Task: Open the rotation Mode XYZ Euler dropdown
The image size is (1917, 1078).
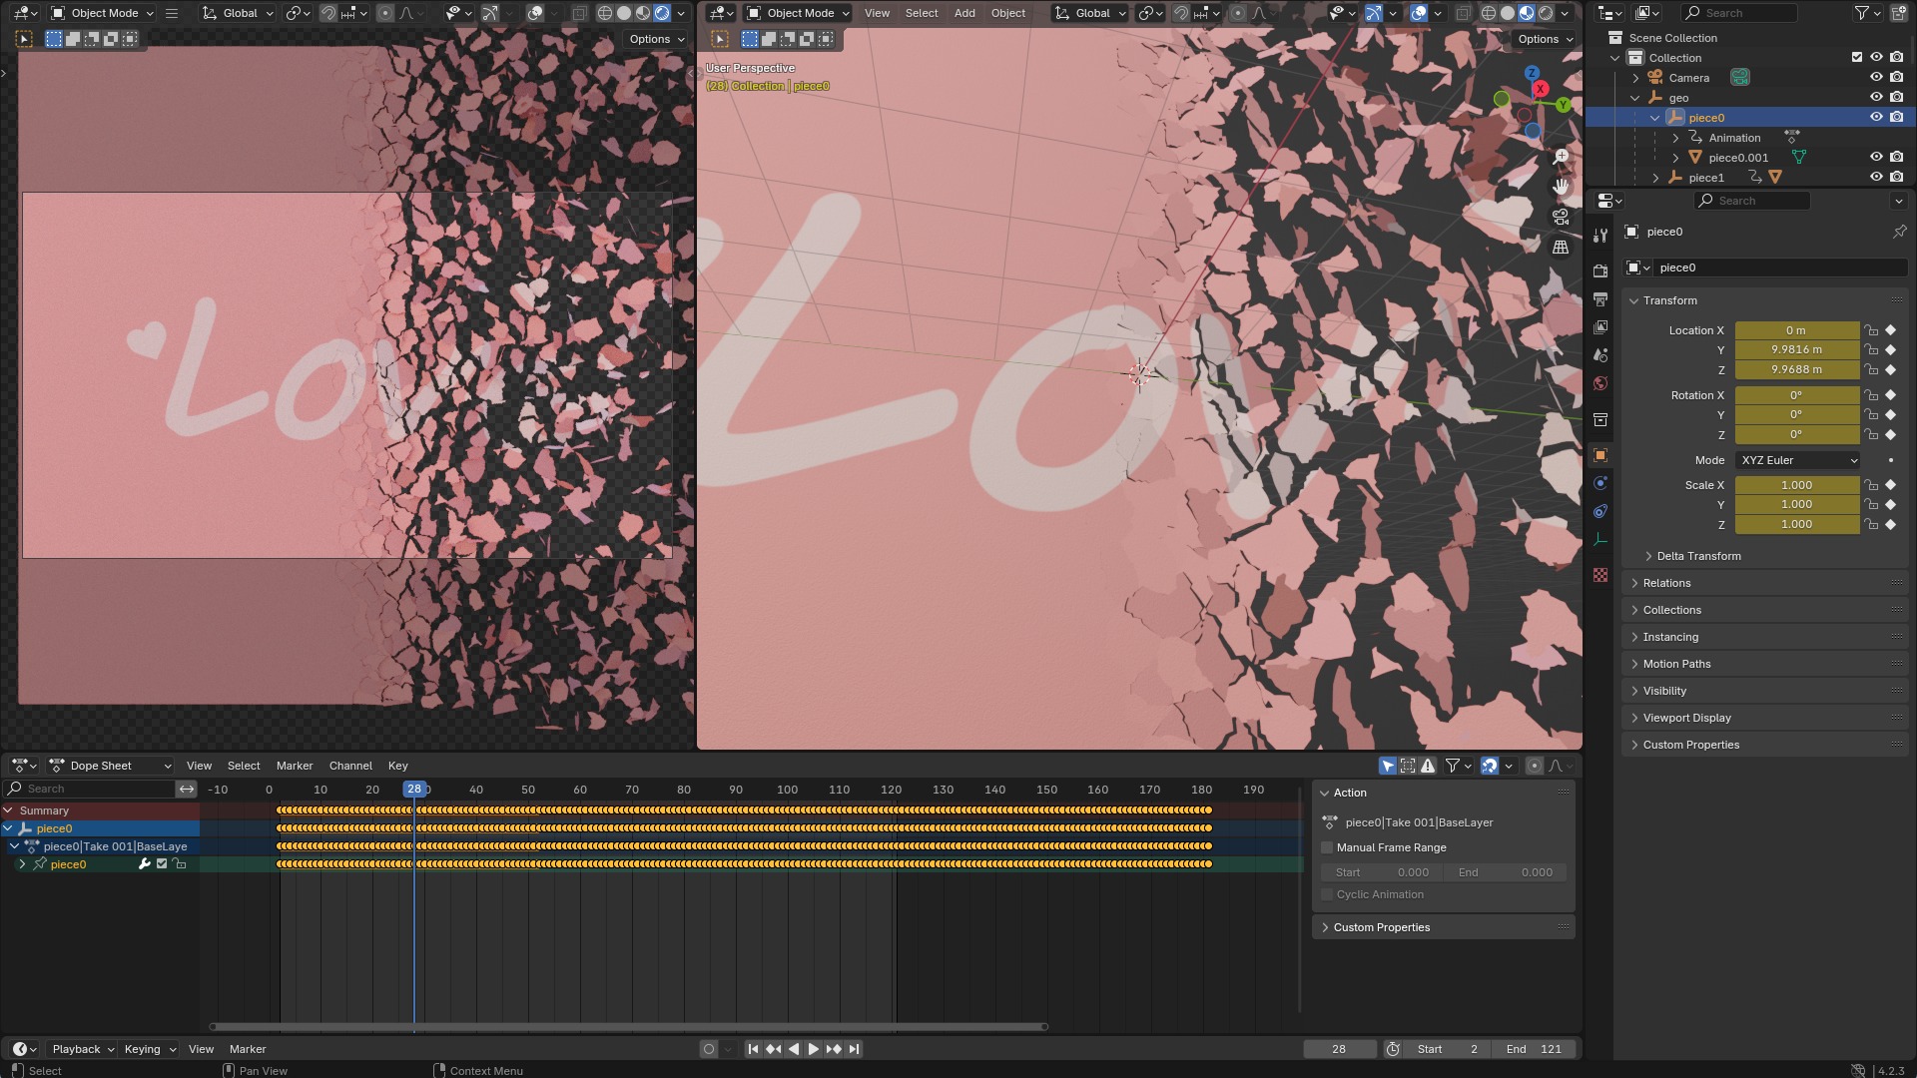Action: click(x=1797, y=460)
